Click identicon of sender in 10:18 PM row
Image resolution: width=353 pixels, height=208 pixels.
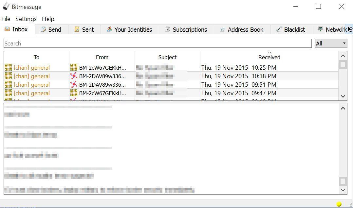[74, 76]
